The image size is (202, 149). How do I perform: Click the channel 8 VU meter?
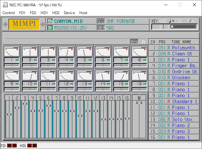click(139, 52)
